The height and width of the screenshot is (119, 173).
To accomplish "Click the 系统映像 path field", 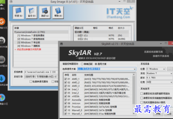I will click(x=41, y=72).
